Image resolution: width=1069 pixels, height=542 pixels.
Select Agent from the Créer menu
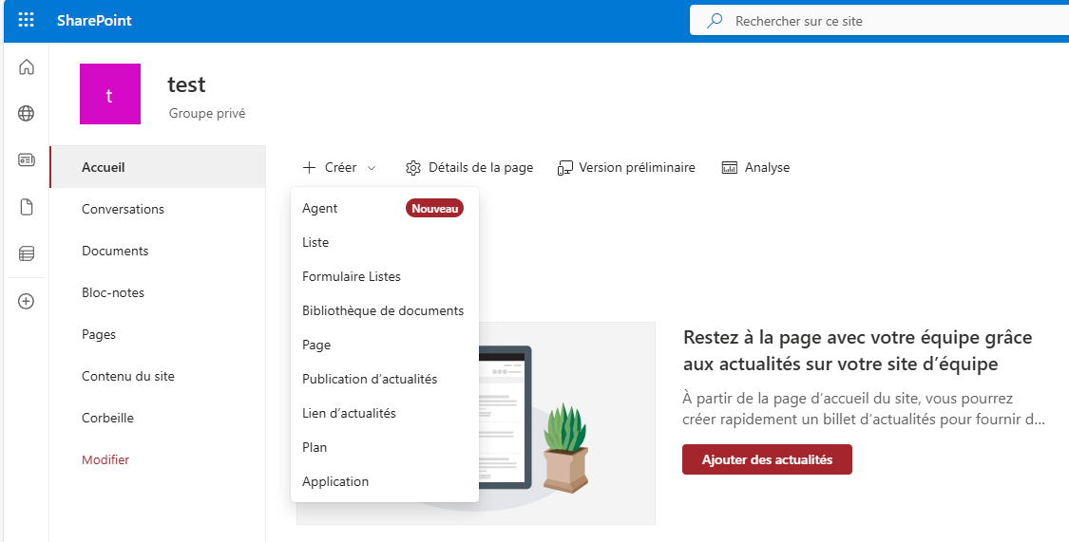coord(320,208)
